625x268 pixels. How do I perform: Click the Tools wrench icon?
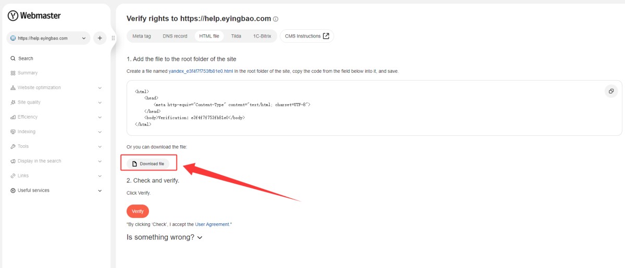[13, 146]
